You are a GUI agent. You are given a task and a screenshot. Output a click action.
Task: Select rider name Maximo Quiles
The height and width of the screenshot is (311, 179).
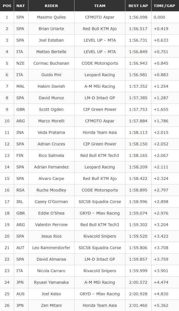point(51,17)
